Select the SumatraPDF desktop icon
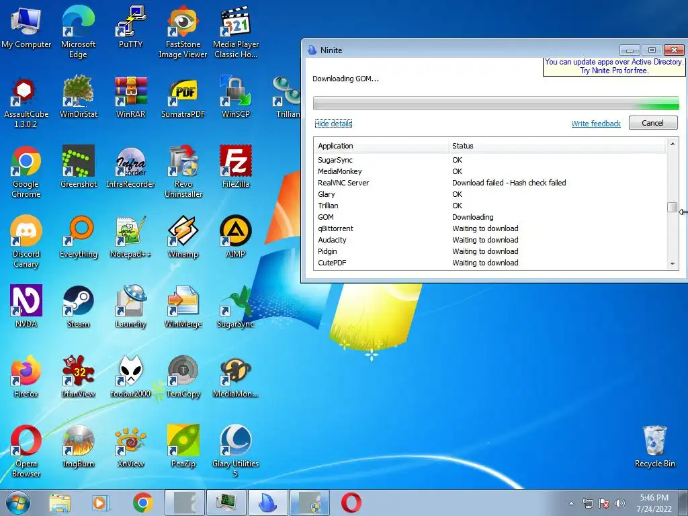 183,97
